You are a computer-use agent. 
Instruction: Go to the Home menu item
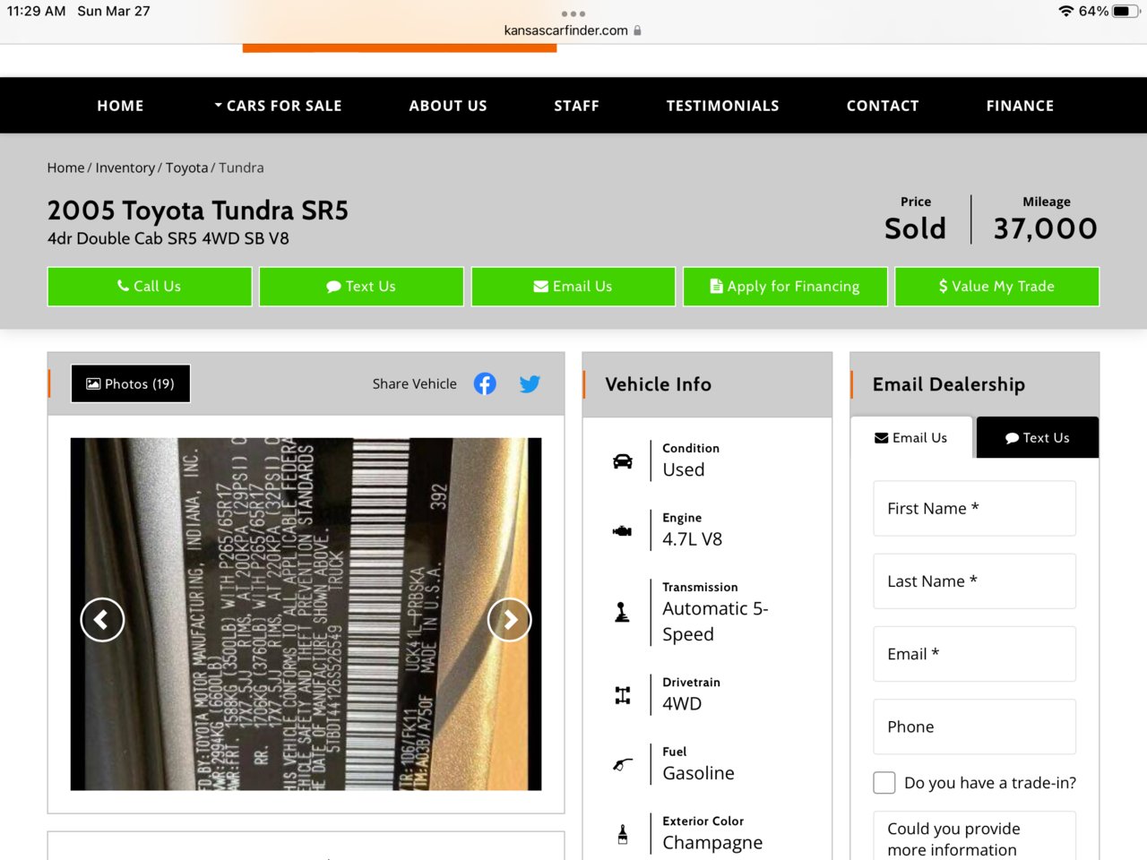tap(120, 106)
